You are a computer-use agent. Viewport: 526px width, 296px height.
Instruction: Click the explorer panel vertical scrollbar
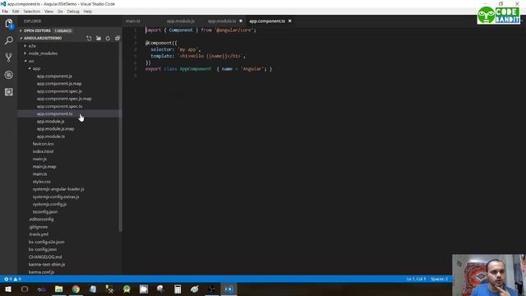point(121,136)
